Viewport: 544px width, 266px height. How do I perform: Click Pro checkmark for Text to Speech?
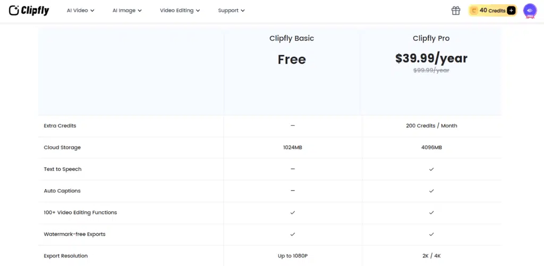pos(431,169)
